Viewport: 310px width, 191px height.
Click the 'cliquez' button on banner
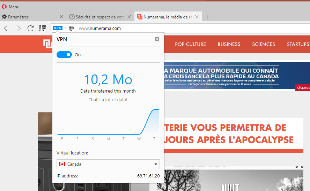click(303, 88)
